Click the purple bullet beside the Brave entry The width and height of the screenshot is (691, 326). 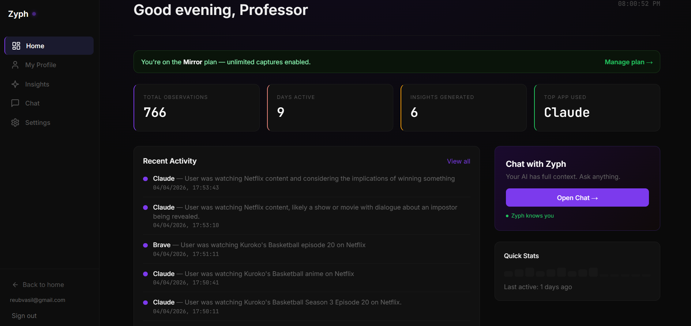coord(145,245)
